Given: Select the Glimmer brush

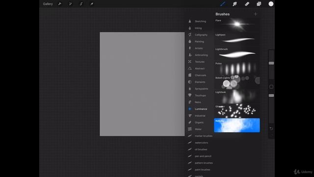Looking at the screenshot, I should (237, 111).
